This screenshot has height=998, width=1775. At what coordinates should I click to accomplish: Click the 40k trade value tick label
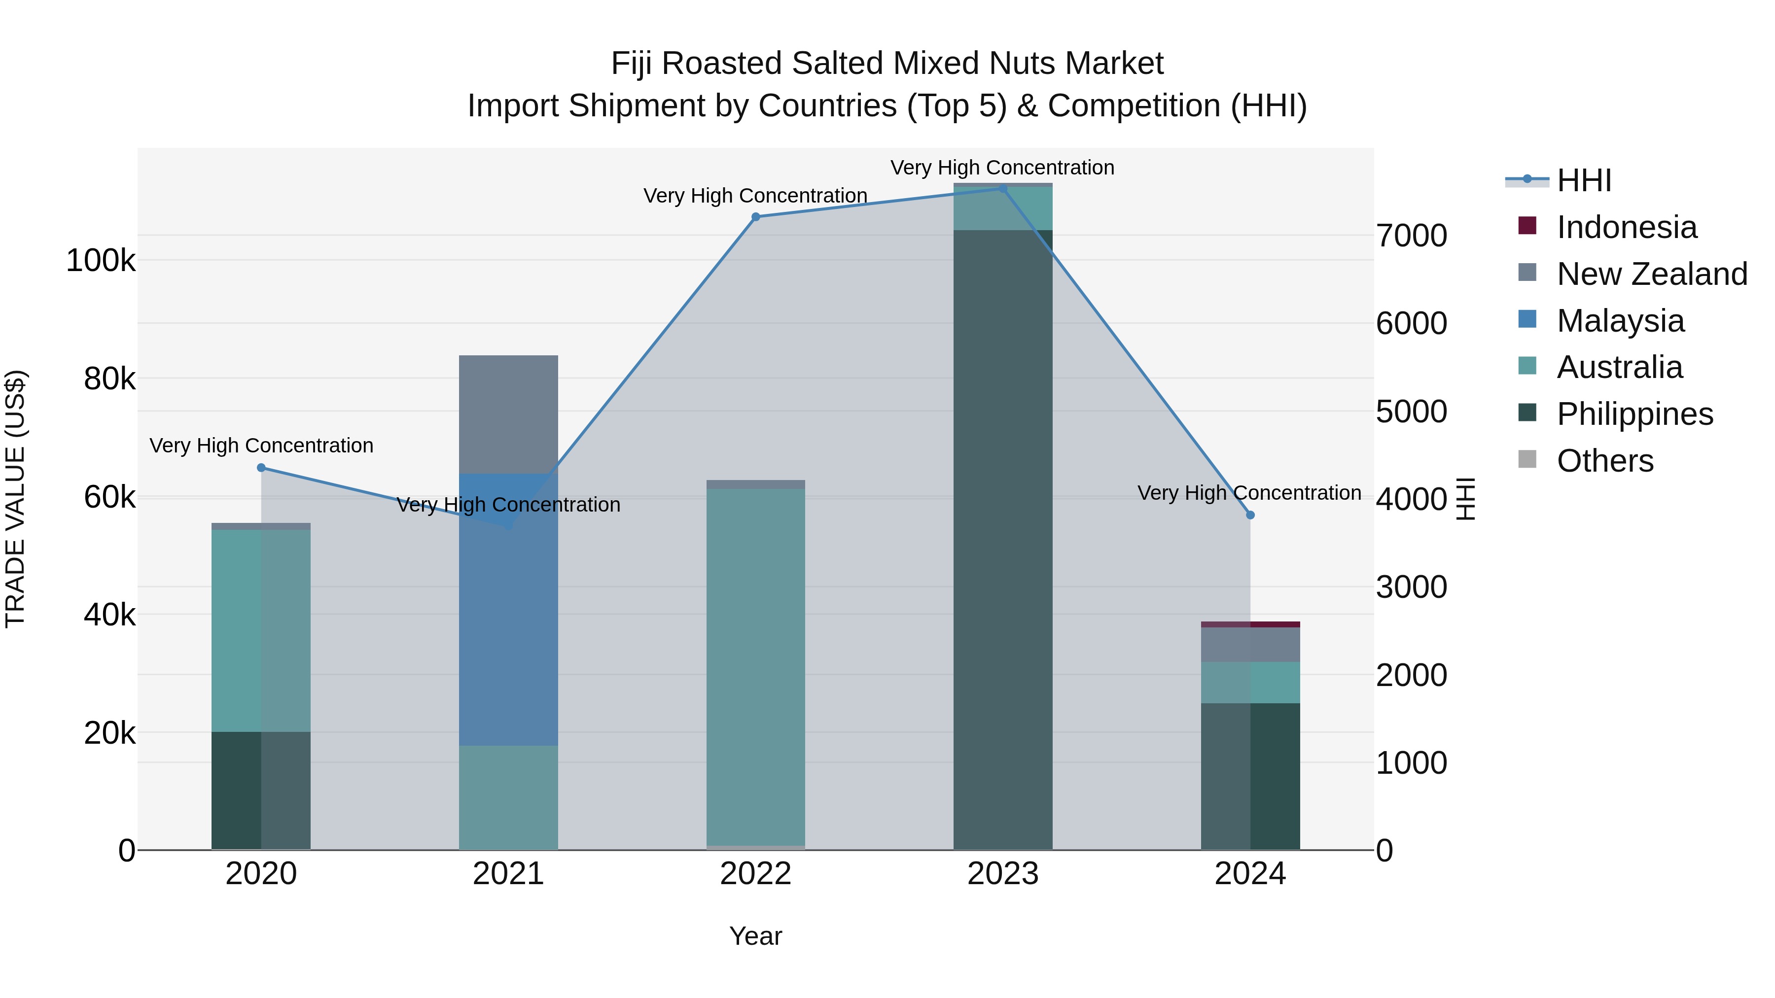109,615
